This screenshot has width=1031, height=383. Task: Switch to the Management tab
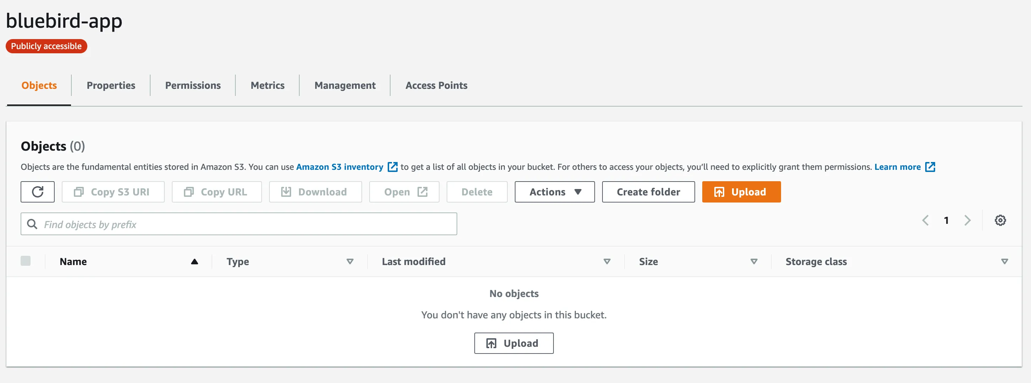(x=345, y=85)
